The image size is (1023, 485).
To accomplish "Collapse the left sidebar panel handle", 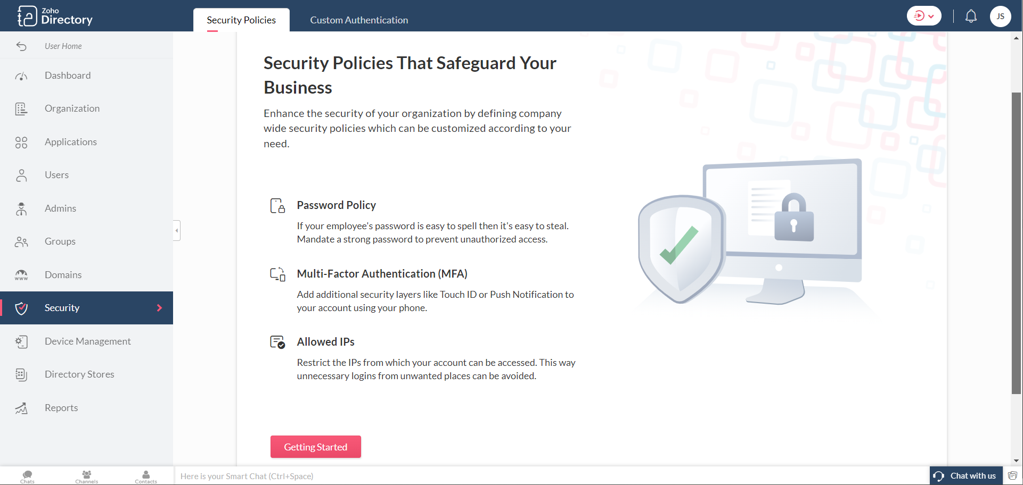I will coord(177,230).
